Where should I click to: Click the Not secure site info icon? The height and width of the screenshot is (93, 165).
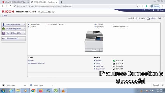tap(15, 6)
